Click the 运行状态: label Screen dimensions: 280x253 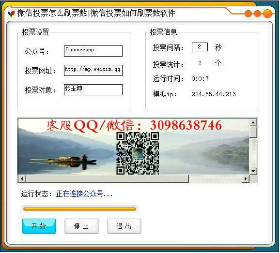click(x=36, y=193)
